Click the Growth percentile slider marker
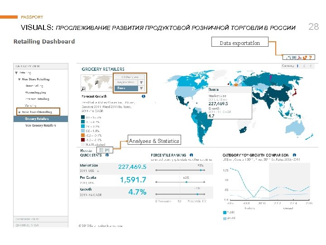The height and width of the screenshot is (245, 326). [197, 194]
